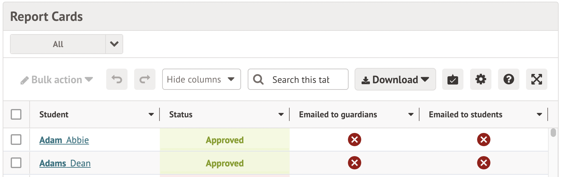The width and height of the screenshot is (562, 177).
Task: Open Adam Abbie's student link
Action: [x=64, y=140]
